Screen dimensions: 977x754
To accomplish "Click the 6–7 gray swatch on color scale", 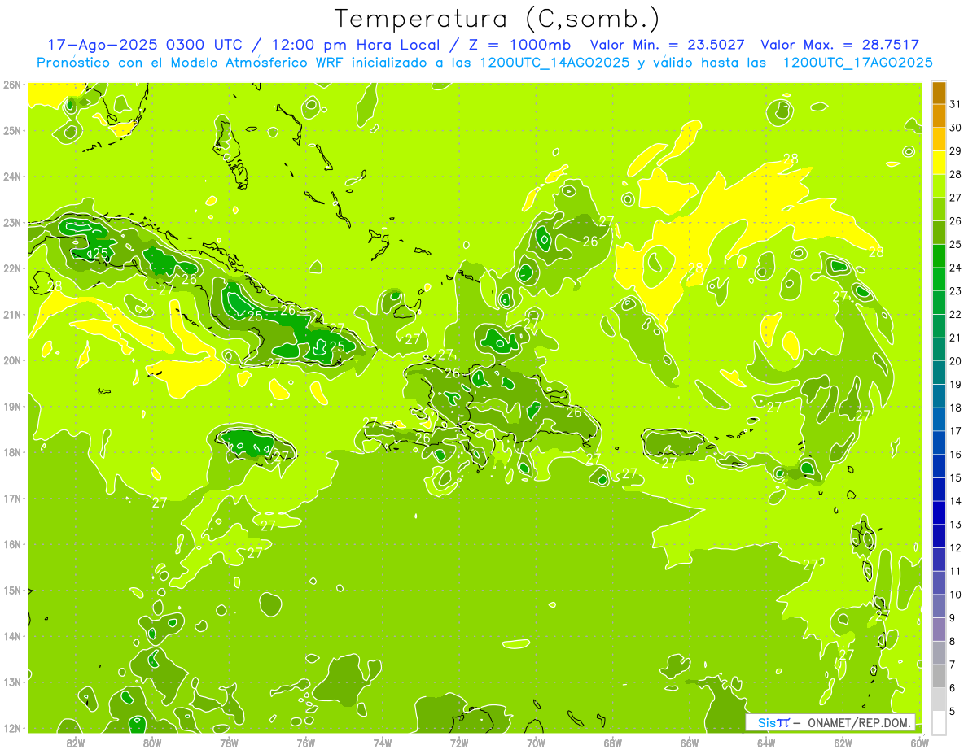I will (x=939, y=676).
